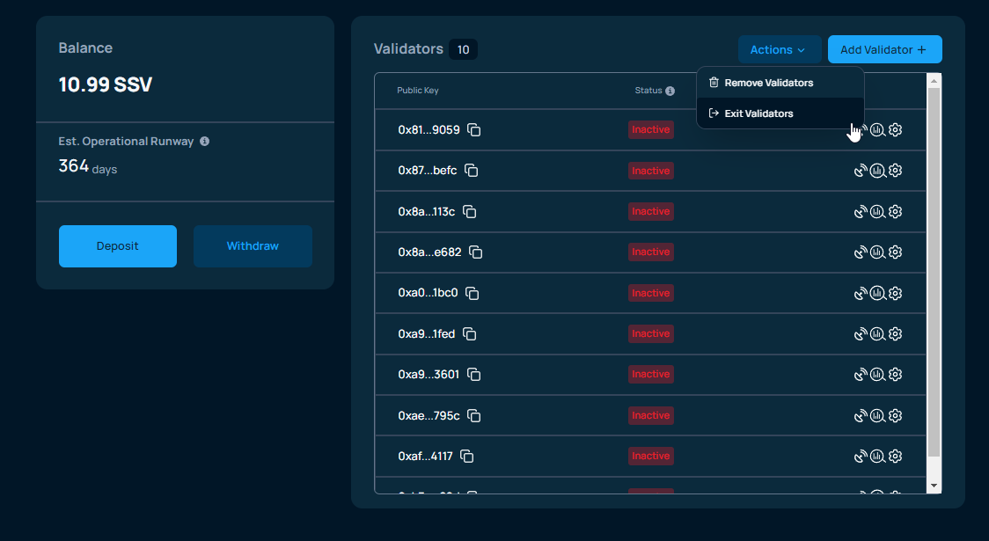This screenshot has height=541, width=989.
Task: Click the scrollbar down arrow
Action: (x=934, y=486)
